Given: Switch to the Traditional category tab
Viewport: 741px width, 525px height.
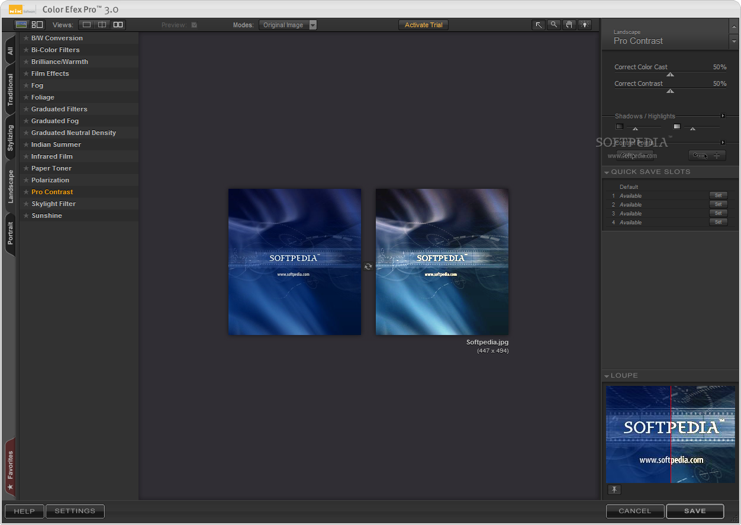Looking at the screenshot, I should pos(10,90).
